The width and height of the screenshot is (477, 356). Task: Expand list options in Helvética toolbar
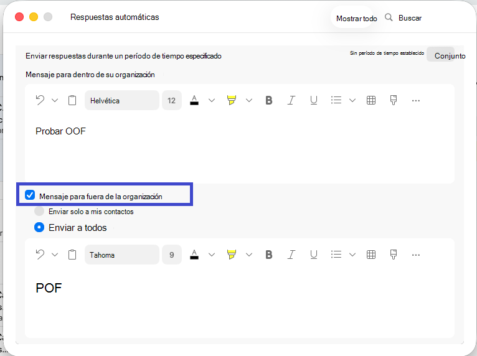[352, 100]
